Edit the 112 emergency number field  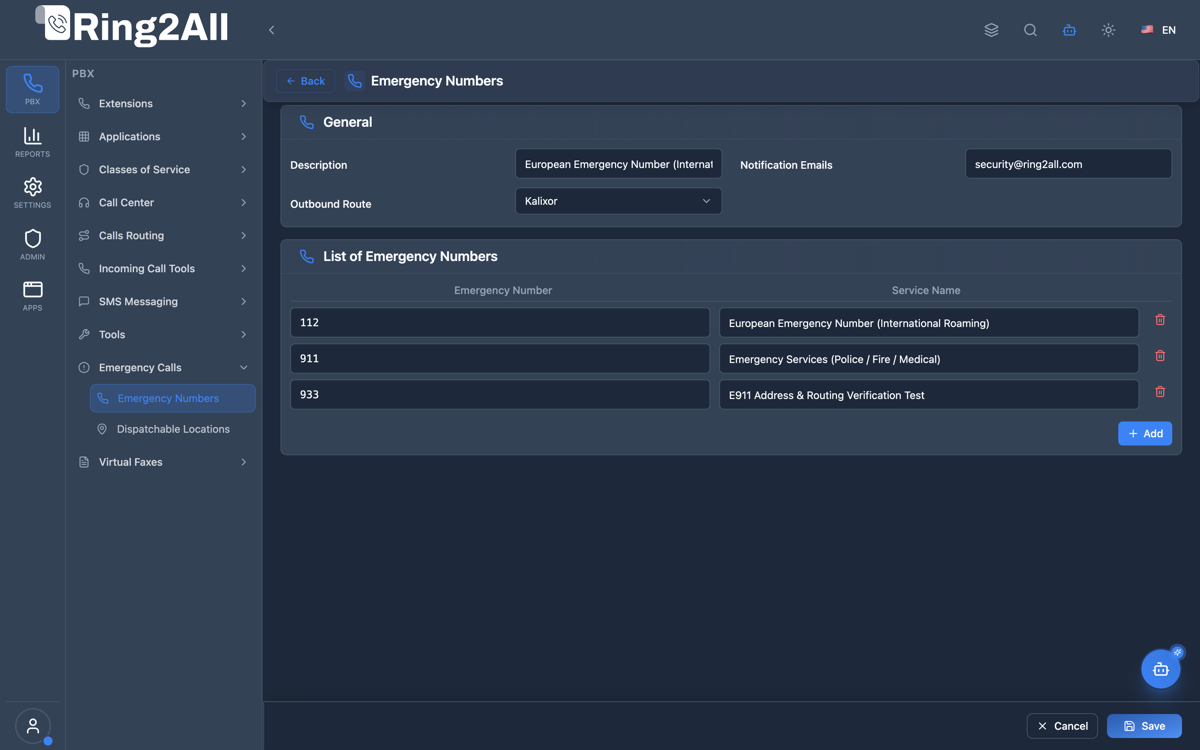(500, 322)
